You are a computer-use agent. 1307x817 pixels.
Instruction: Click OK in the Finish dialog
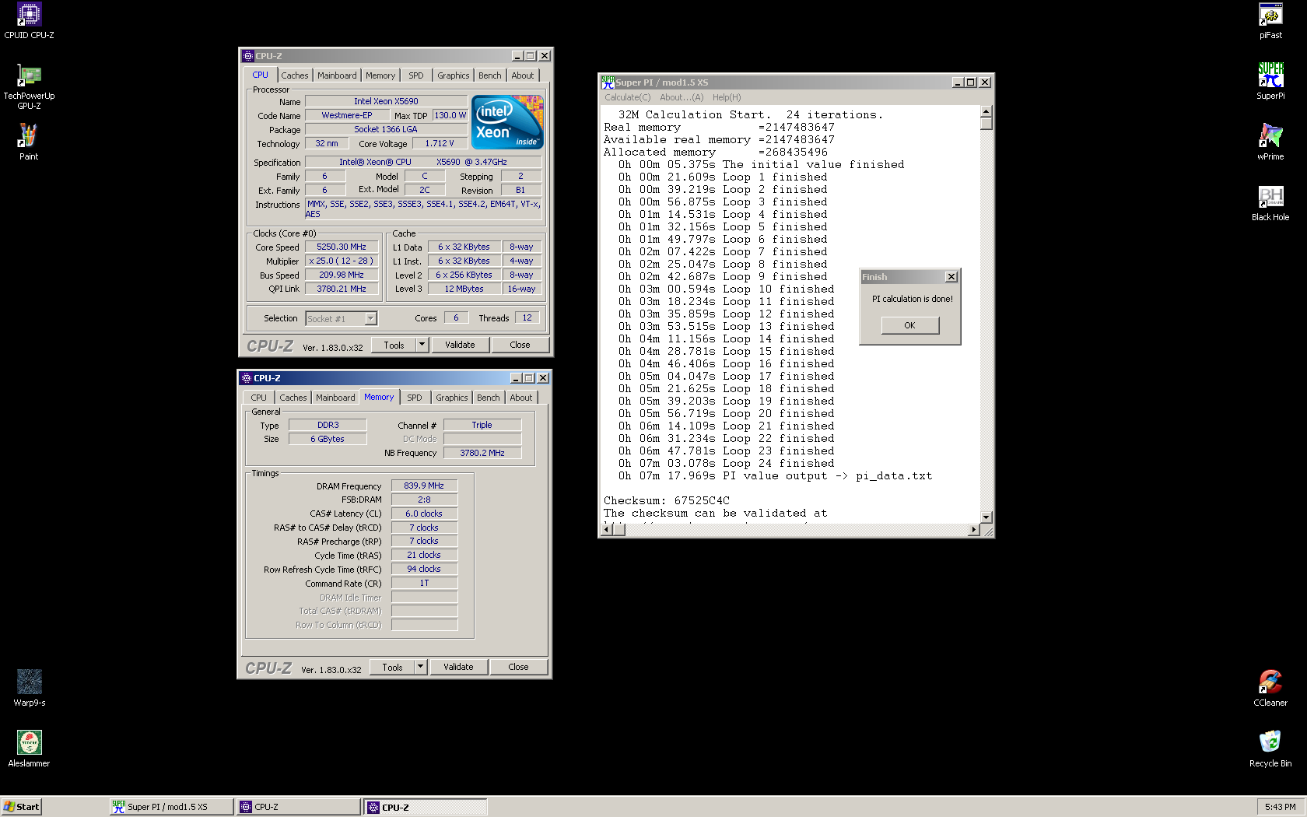point(909,325)
